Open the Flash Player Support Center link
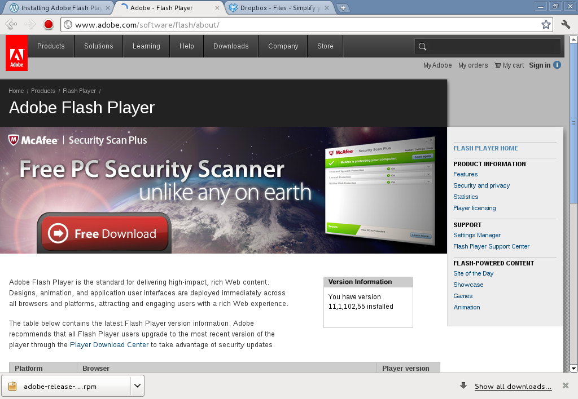578x399 pixels. pyautogui.click(x=492, y=246)
